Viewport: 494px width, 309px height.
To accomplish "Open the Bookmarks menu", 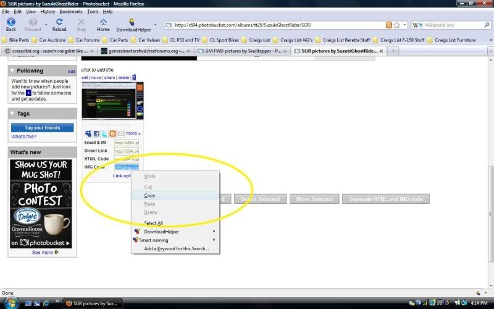I will click(x=71, y=12).
